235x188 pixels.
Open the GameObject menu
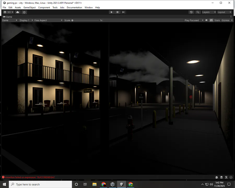(x=30, y=8)
